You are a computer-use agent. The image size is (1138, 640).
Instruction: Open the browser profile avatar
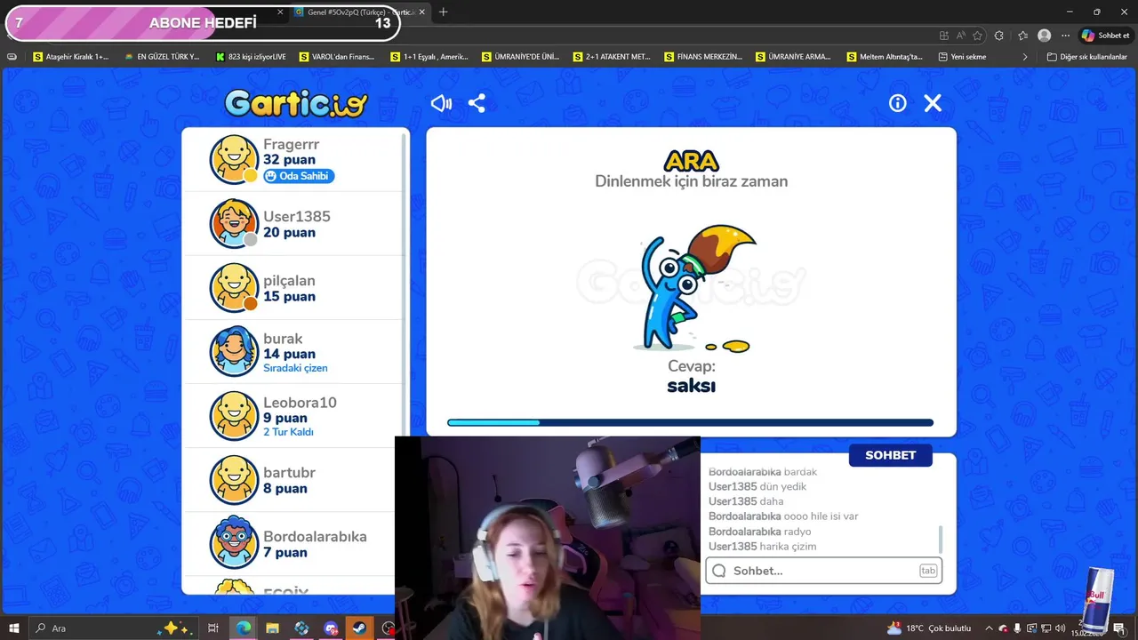tap(1044, 36)
